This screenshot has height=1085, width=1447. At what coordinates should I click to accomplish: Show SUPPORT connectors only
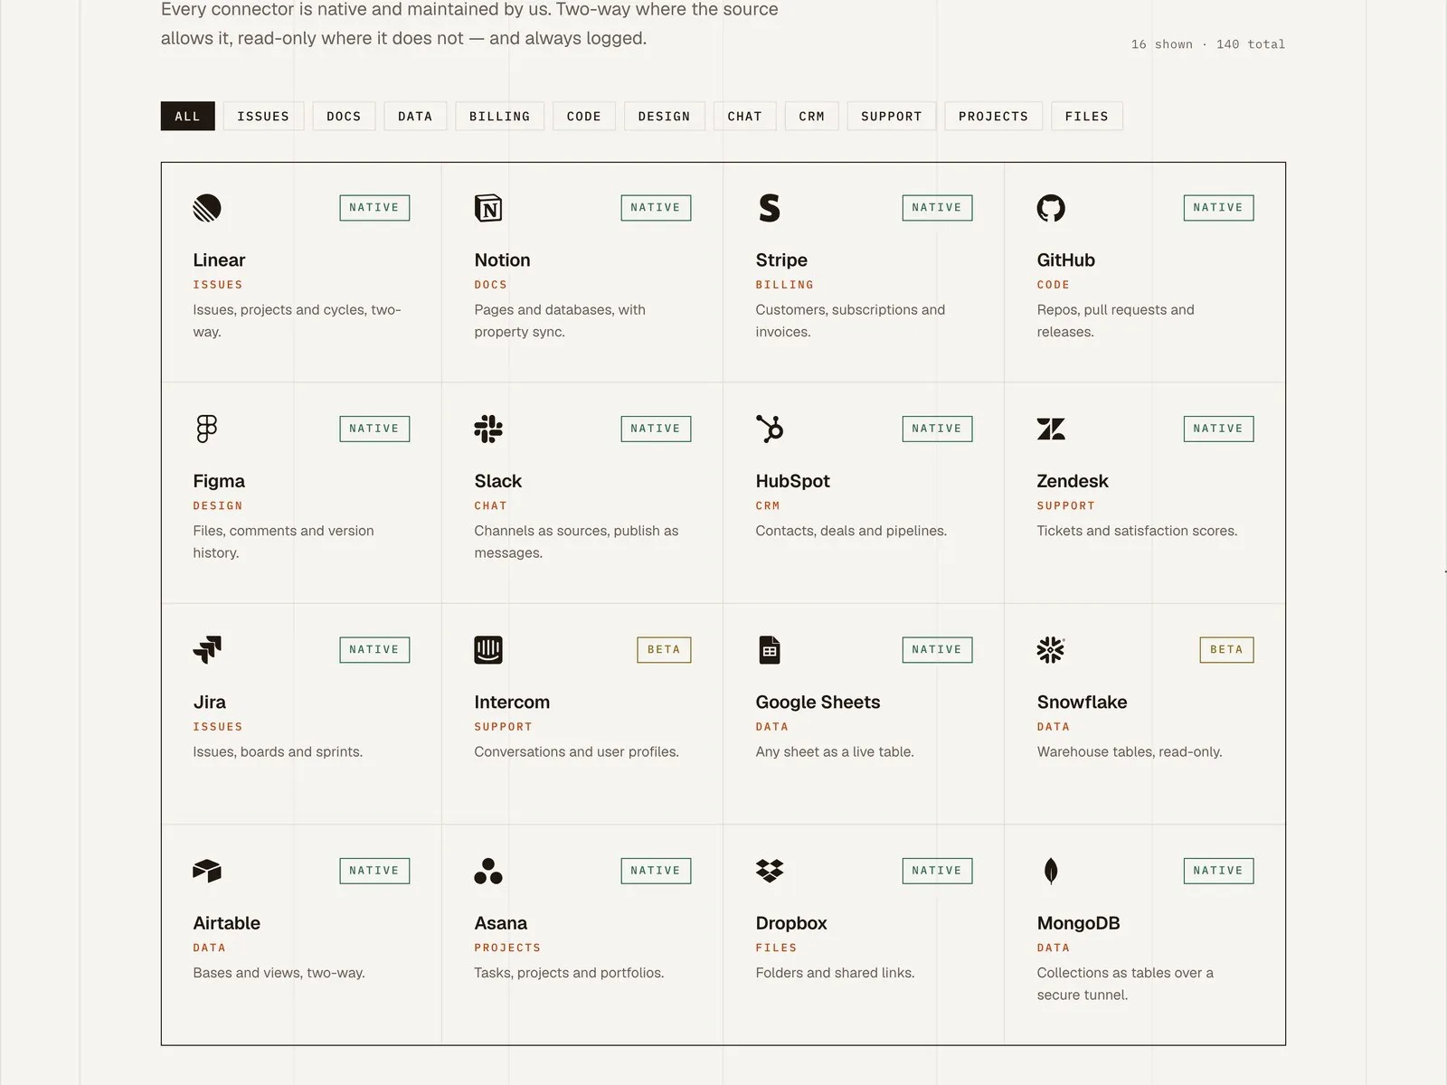(891, 116)
